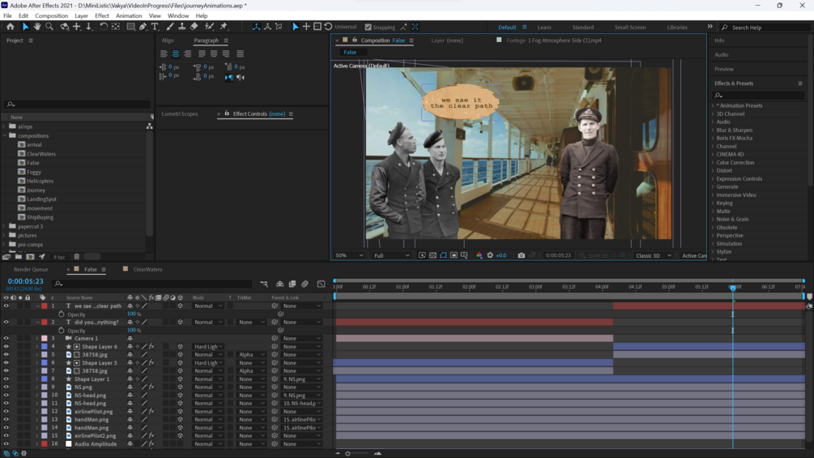The width and height of the screenshot is (814, 458).
Task: Switch to Align panel tab
Action: click(168, 41)
